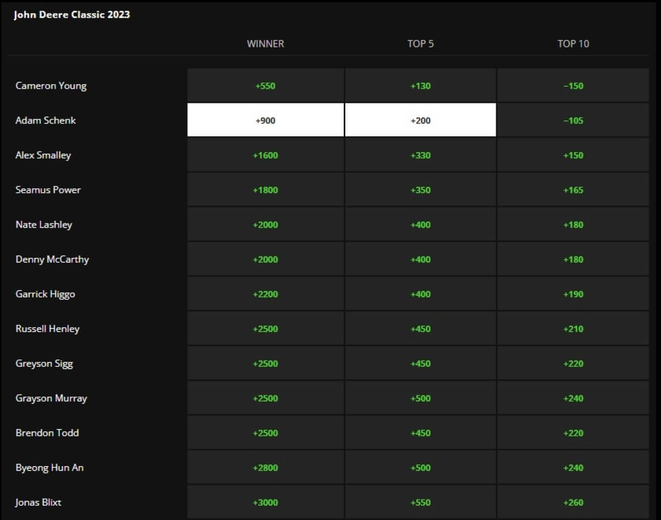The image size is (661, 520).
Task: Add Nate Lashley Top 10 bet +180
Action: click(x=573, y=224)
